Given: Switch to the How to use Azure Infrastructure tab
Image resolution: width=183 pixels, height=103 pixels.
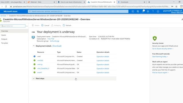Looking at the screenshot, I should coord(71,2).
